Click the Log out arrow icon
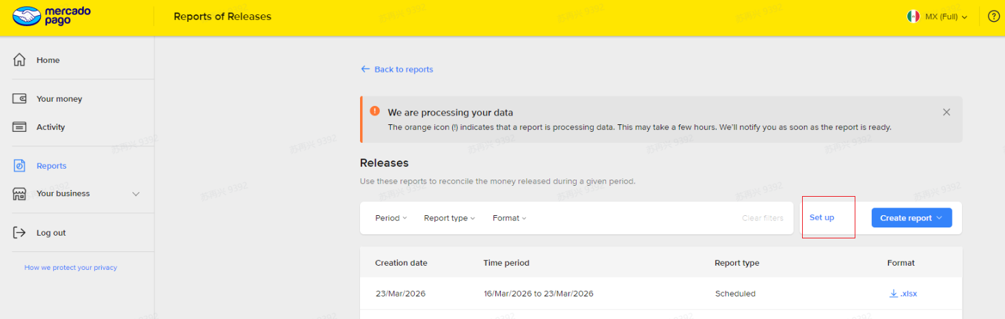This screenshot has width=1005, height=319. click(x=19, y=233)
